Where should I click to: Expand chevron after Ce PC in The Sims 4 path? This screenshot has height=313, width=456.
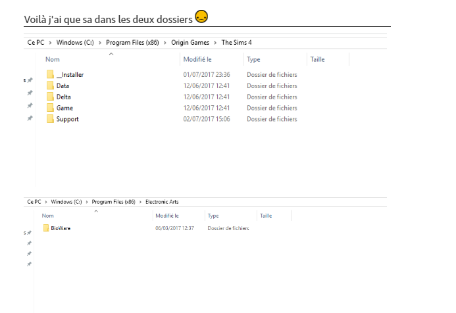[50, 43]
